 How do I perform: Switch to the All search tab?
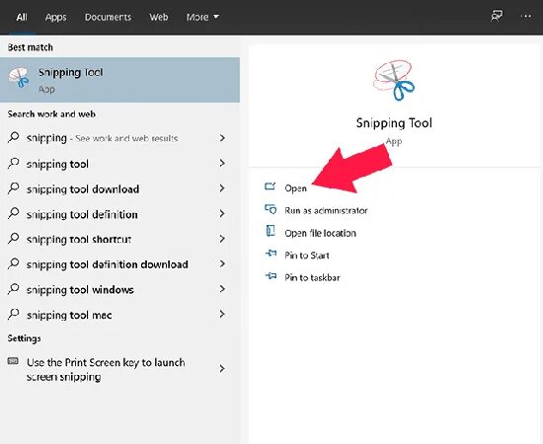point(22,17)
